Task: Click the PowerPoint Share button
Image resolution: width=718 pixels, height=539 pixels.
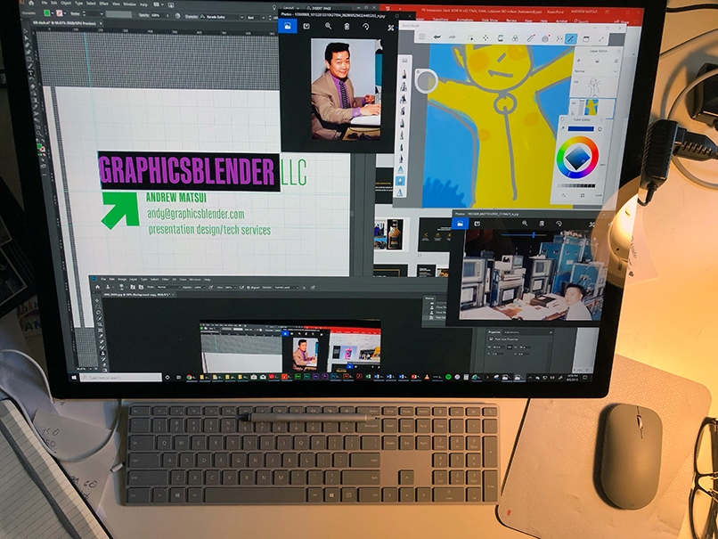Action: coord(624,21)
